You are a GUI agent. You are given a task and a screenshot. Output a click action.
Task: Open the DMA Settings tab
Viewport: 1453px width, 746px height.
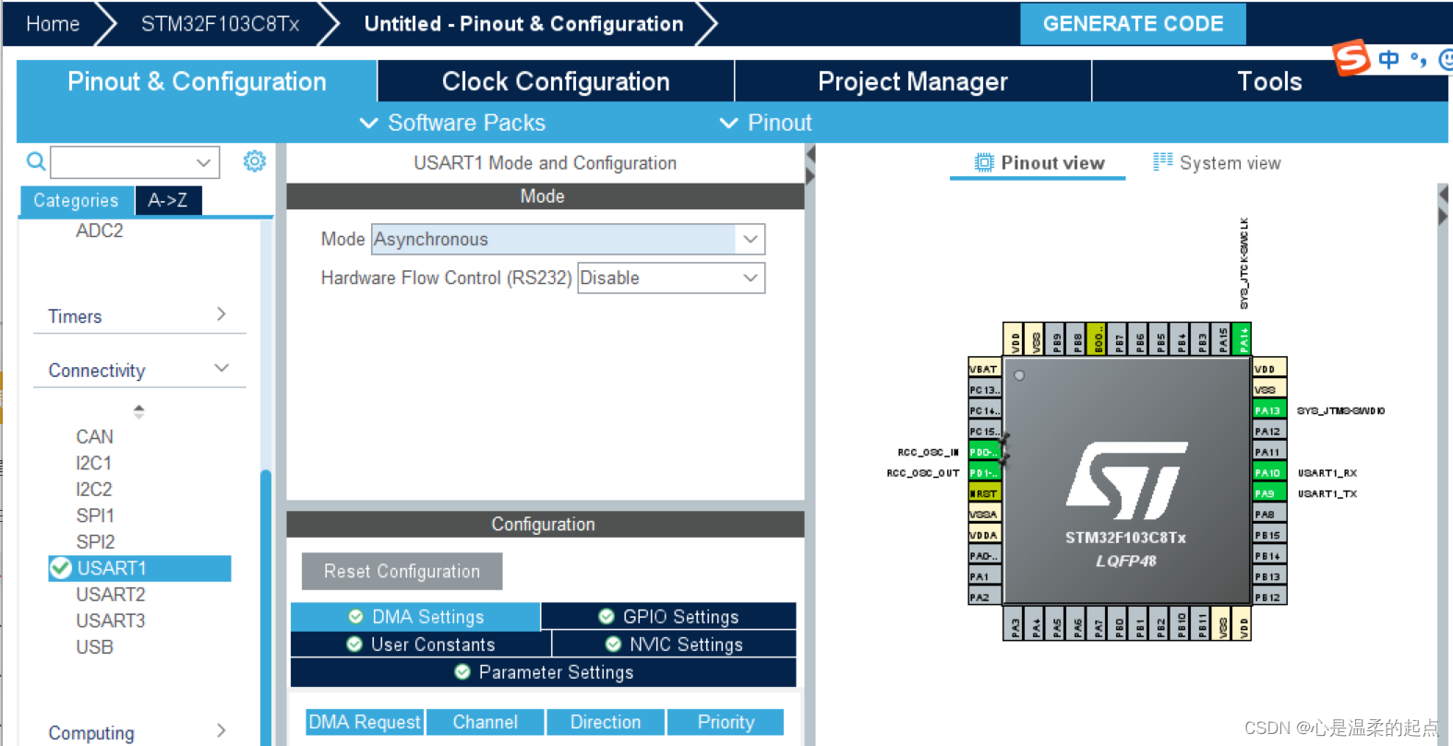click(x=415, y=616)
